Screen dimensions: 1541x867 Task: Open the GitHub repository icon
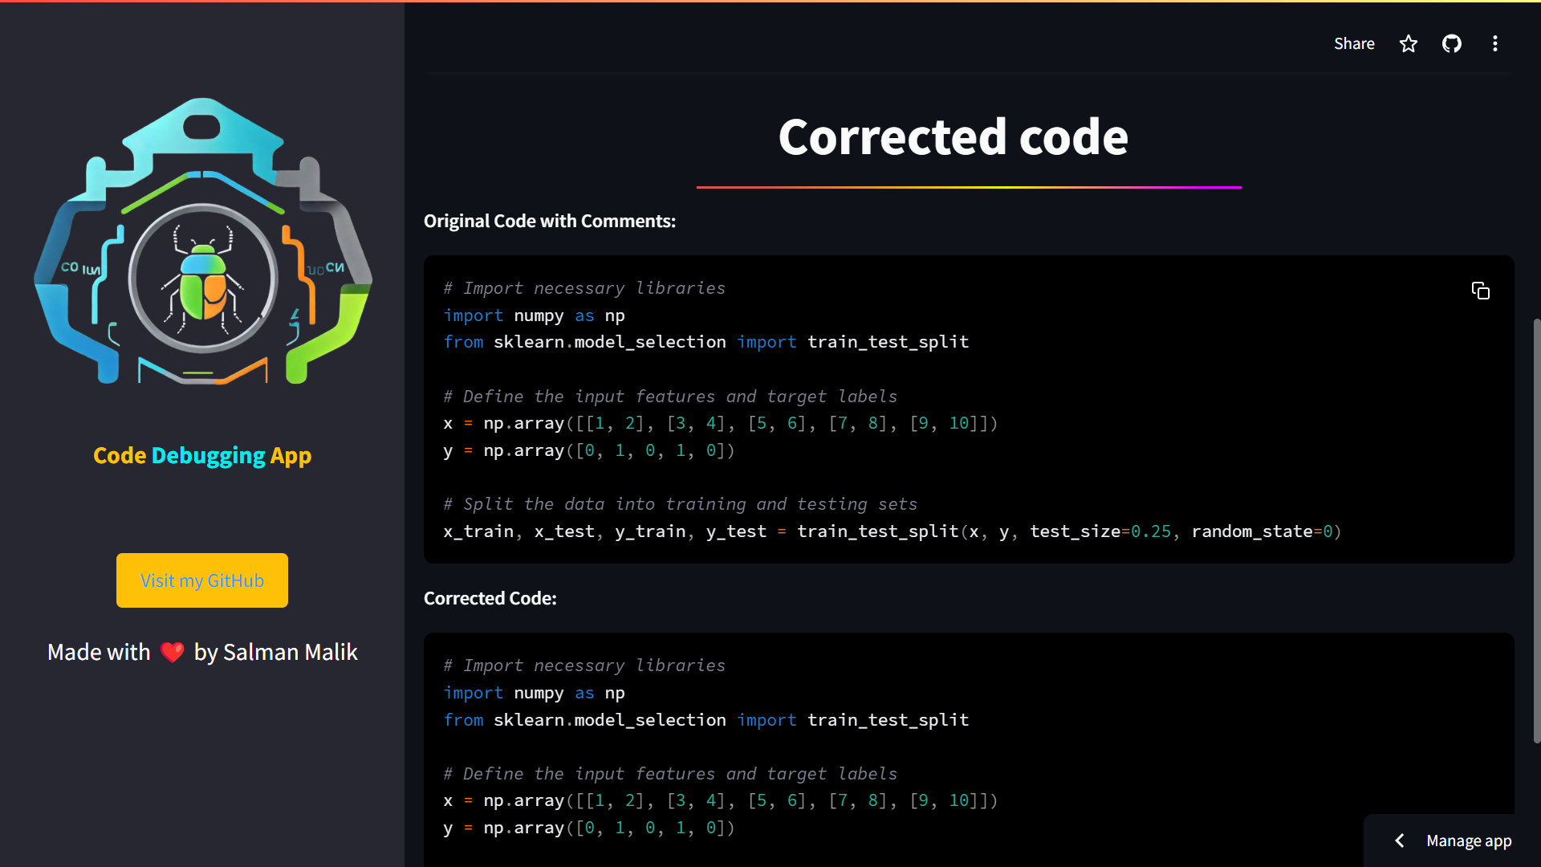point(1452,43)
